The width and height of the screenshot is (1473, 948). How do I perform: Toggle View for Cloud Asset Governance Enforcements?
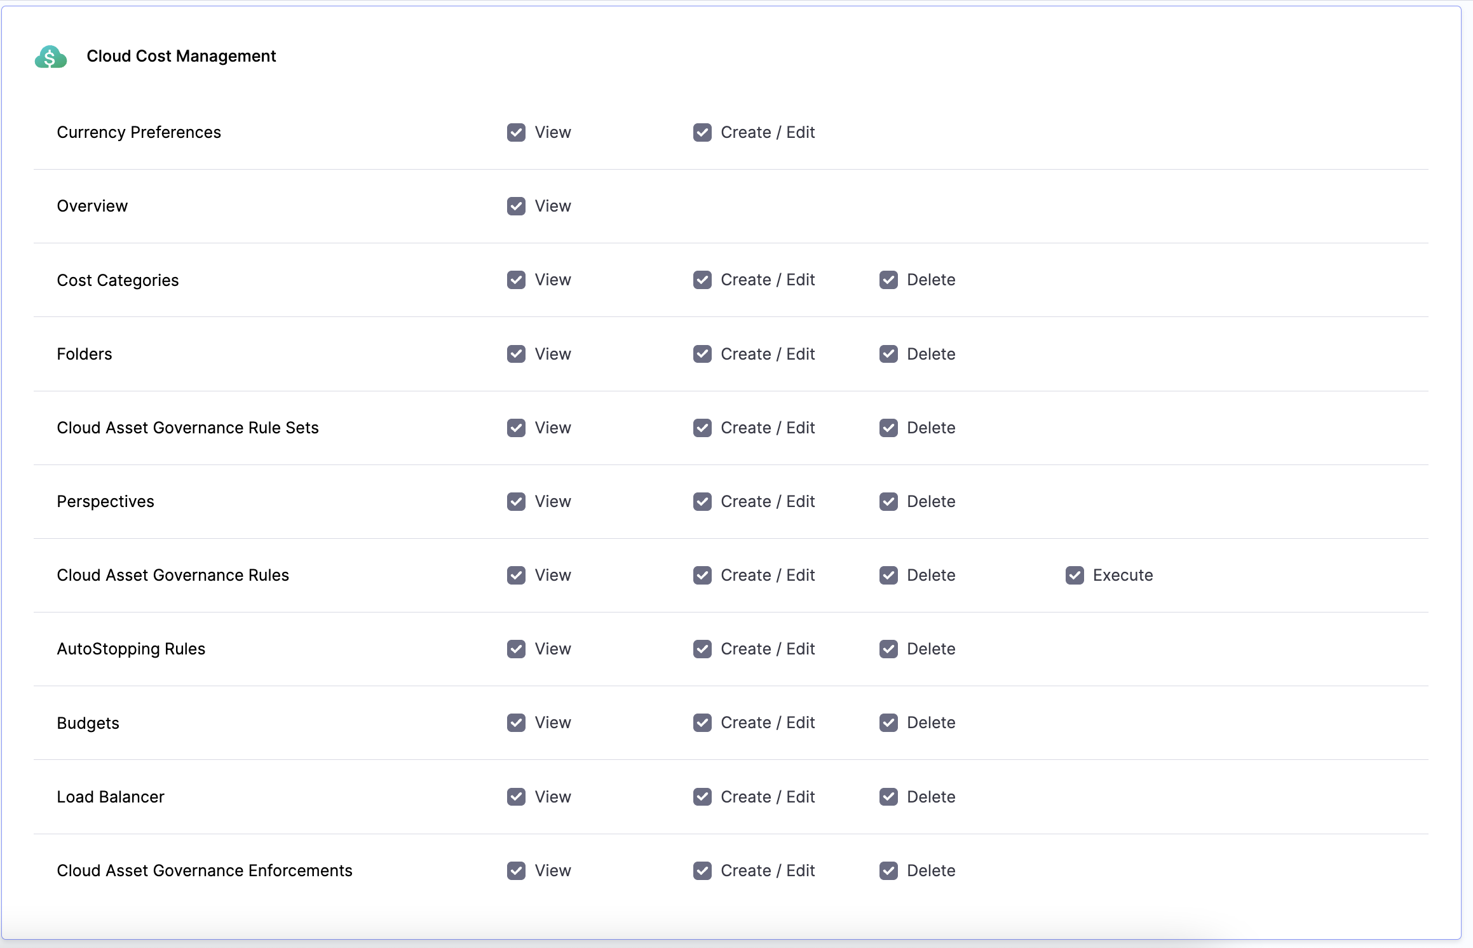pos(516,870)
